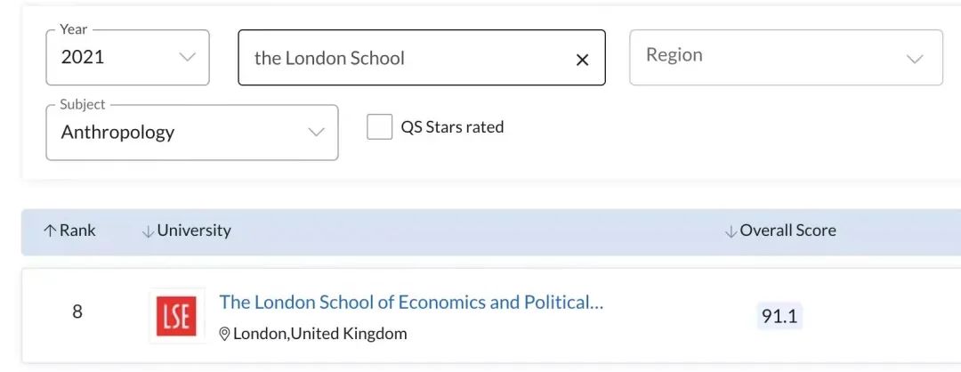
Task: Click the 'London, United Kingdom' location text
Action: click(320, 334)
